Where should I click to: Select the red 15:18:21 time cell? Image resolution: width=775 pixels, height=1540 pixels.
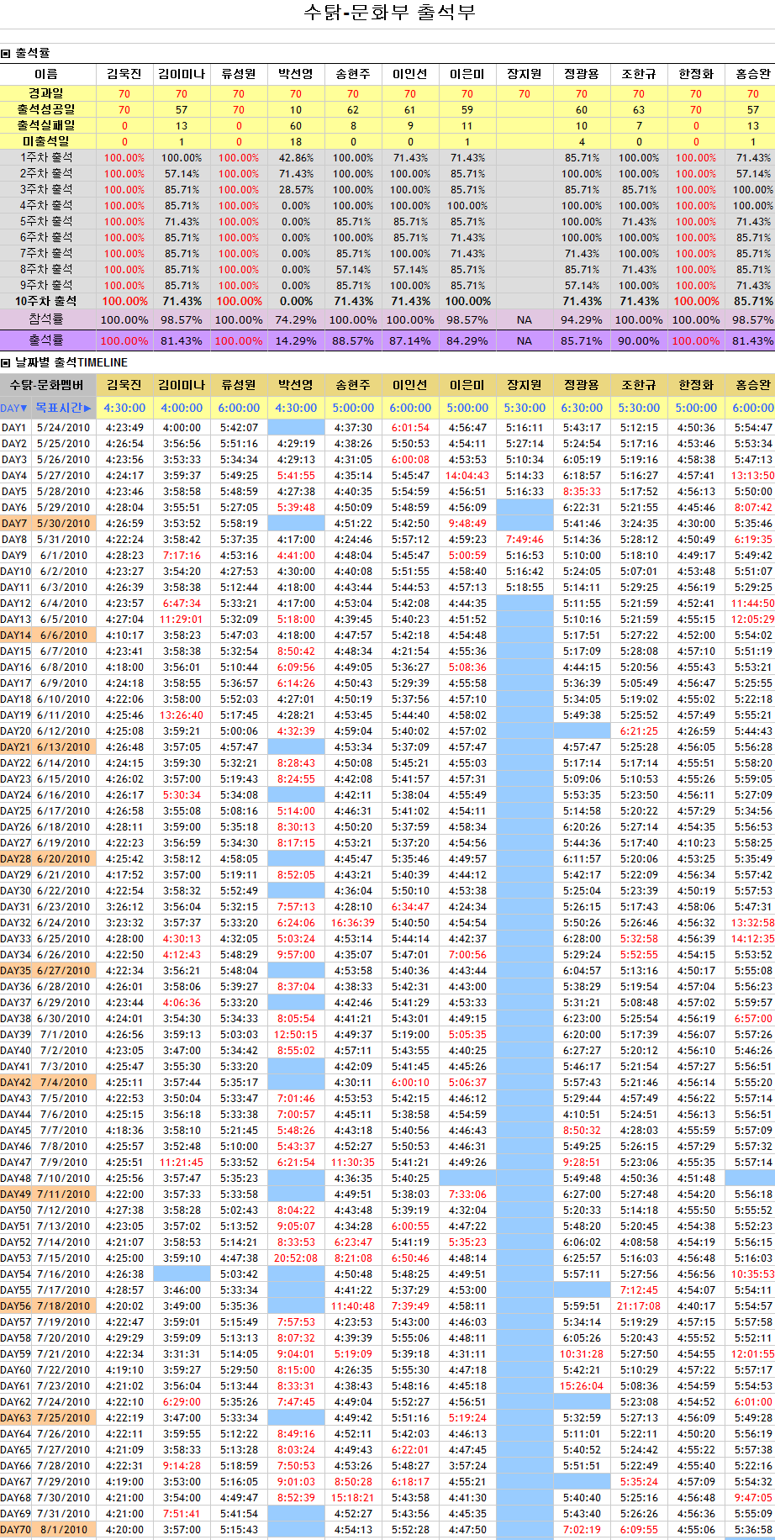(x=353, y=1497)
